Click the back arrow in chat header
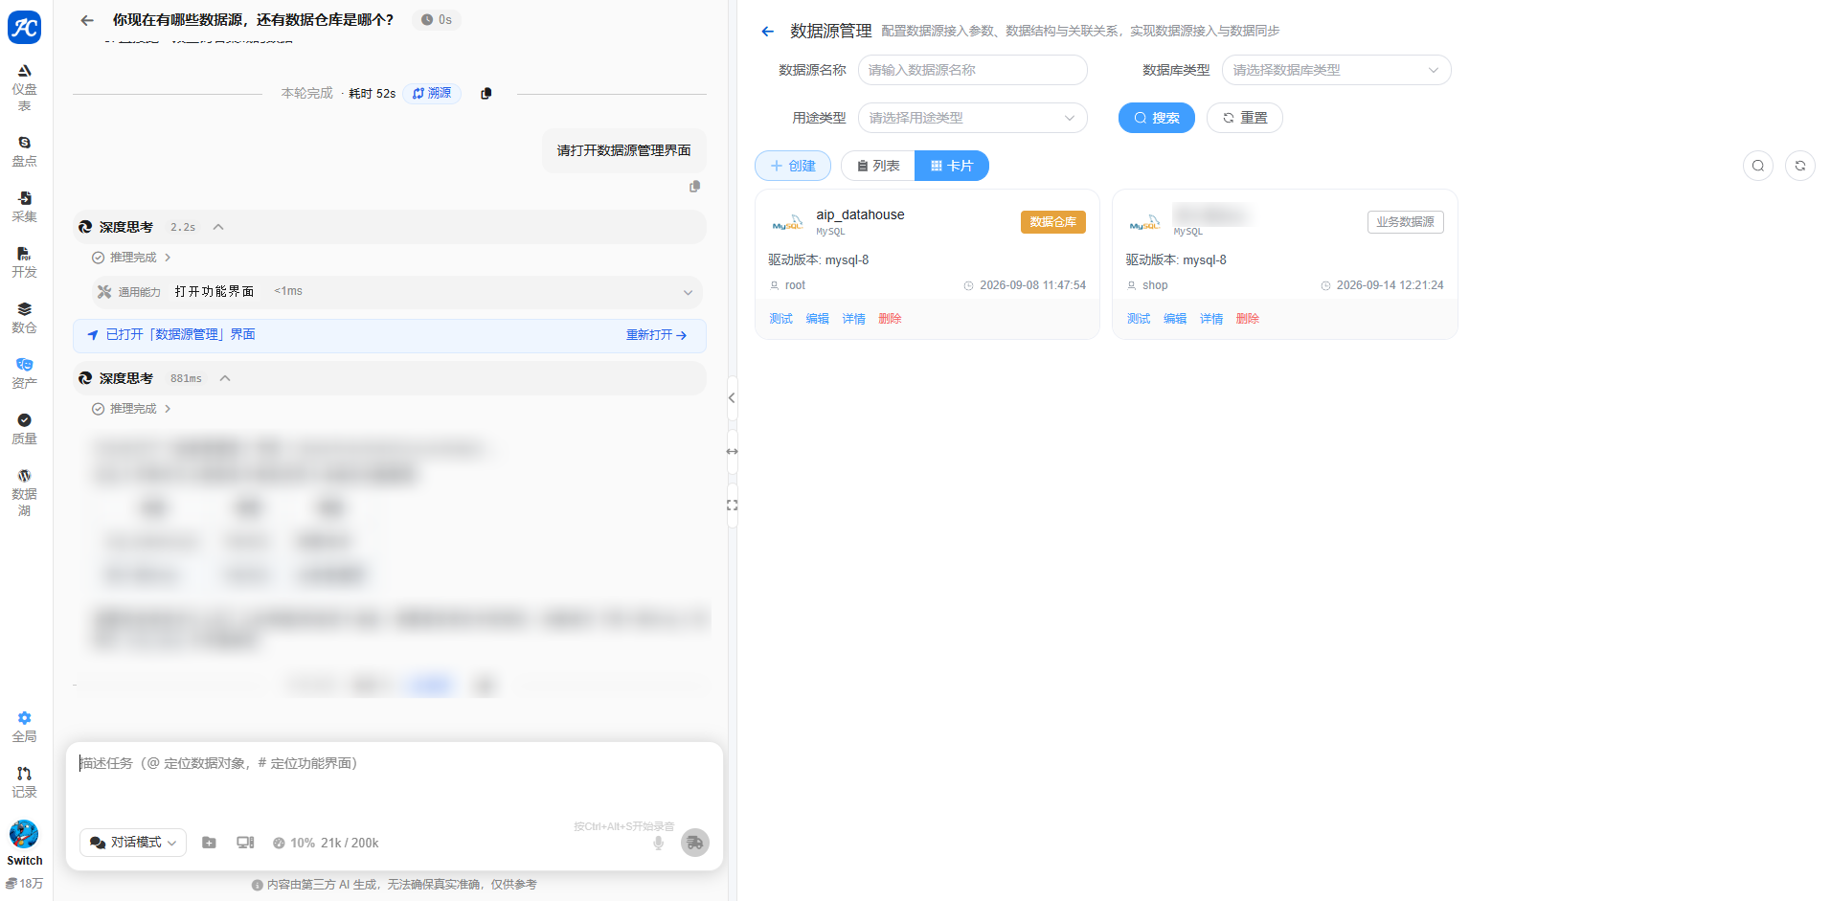This screenshot has height=901, width=1831. pos(87,20)
